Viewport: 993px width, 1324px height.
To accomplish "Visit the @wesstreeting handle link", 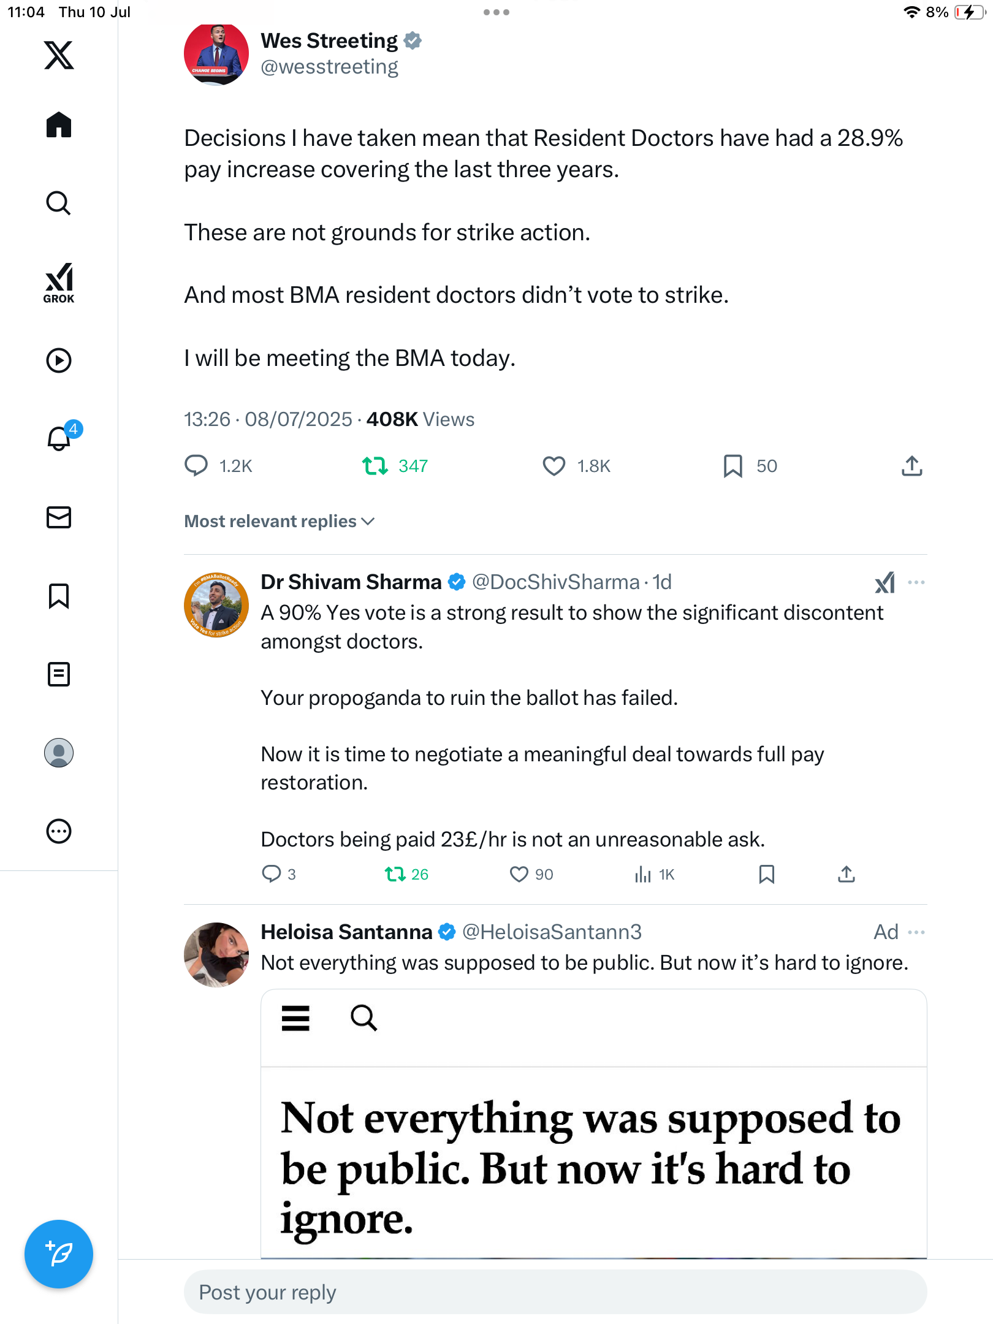I will (x=330, y=66).
